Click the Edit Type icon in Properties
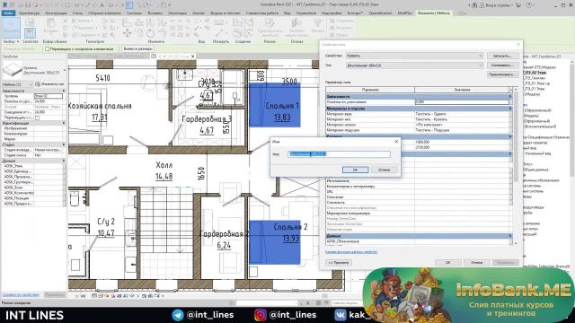Screen dimensions: 575x323 click(x=38, y=84)
